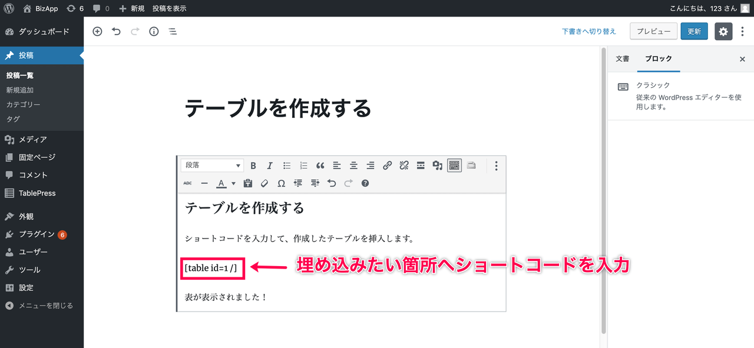Open the WordPress logo menu
This screenshot has height=348, width=754.
pos(9,8)
